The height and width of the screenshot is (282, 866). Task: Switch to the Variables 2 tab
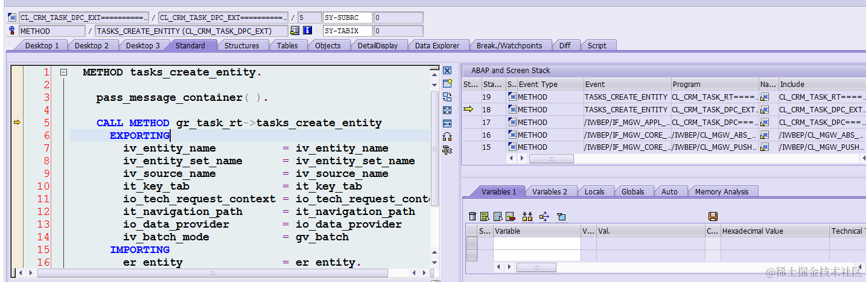(x=550, y=191)
